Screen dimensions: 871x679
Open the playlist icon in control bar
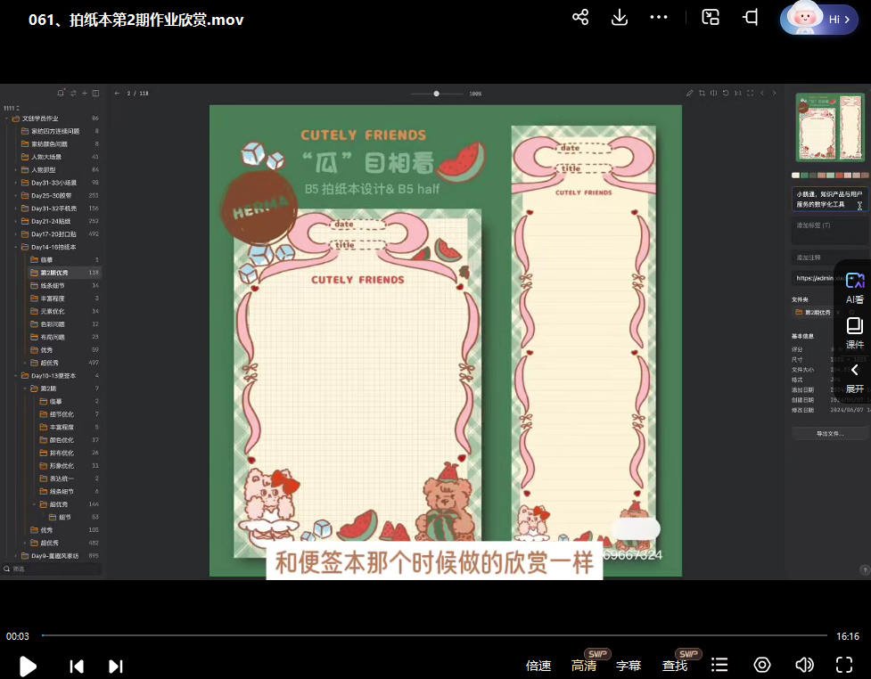click(x=719, y=665)
